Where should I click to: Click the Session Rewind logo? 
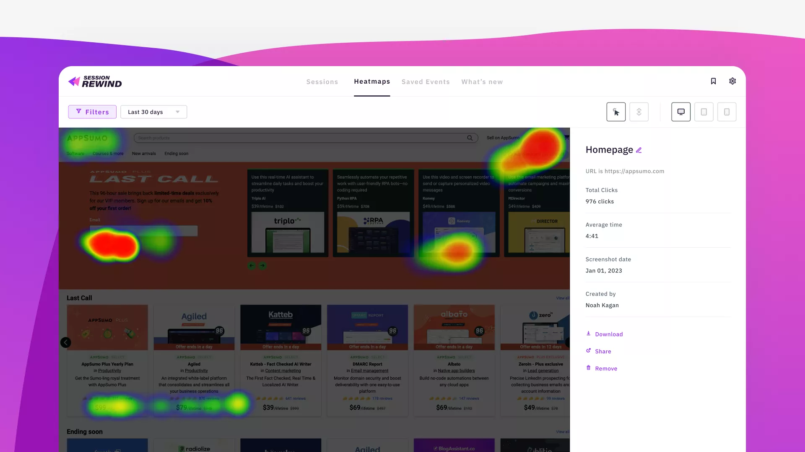point(95,82)
